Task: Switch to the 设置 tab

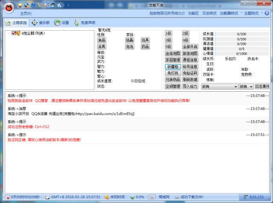Action: [61, 23]
